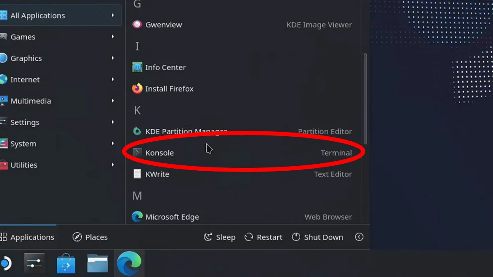Click the Shut Down button
This screenshot has height=277, width=493.
coord(318,237)
